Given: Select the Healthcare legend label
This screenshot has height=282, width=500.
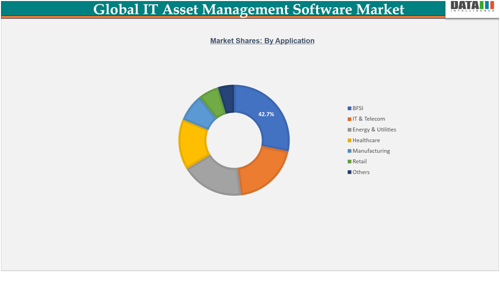Looking at the screenshot, I should click(x=366, y=140).
